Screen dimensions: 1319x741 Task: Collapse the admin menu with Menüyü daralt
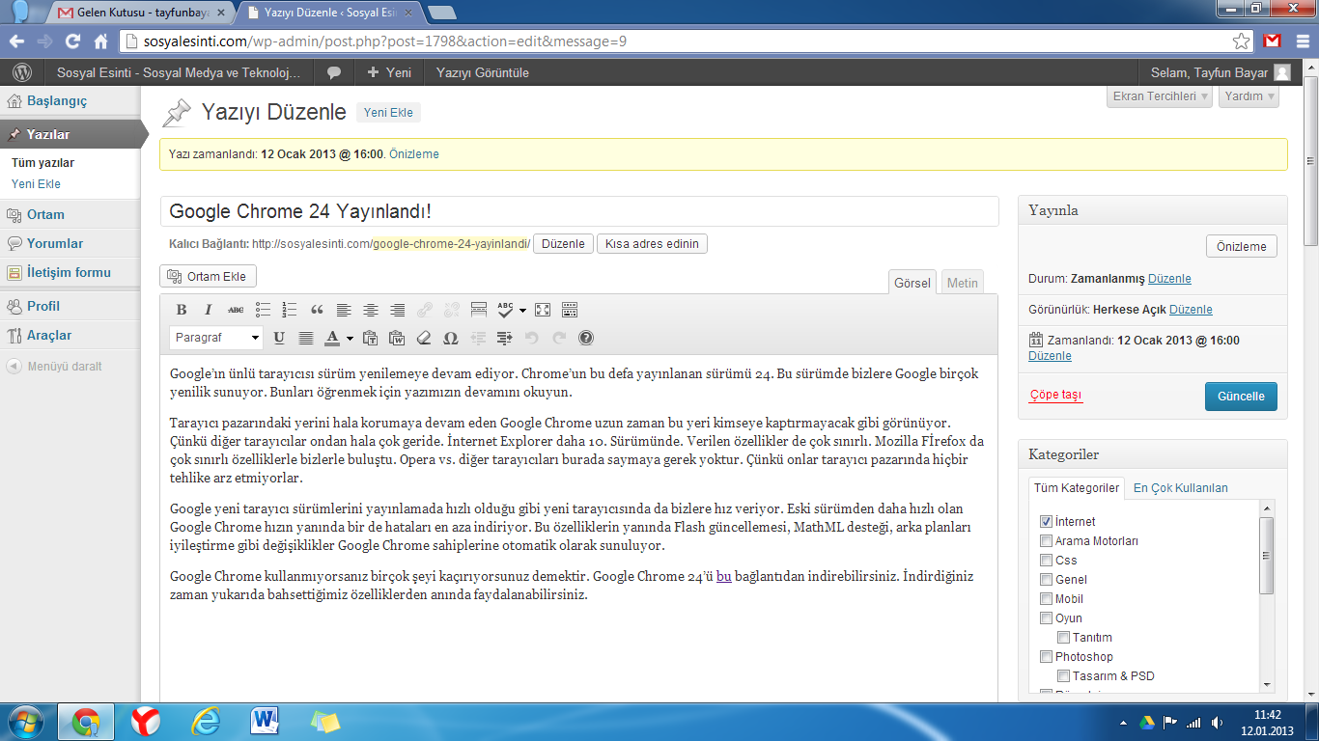54,367
